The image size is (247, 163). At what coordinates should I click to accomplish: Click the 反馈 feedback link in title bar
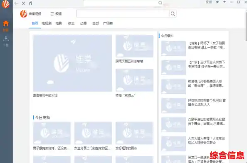tap(209, 2)
